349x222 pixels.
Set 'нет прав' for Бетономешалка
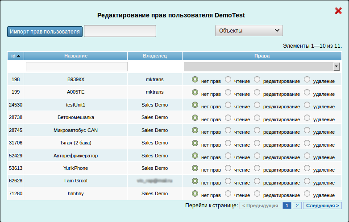pos(195,118)
